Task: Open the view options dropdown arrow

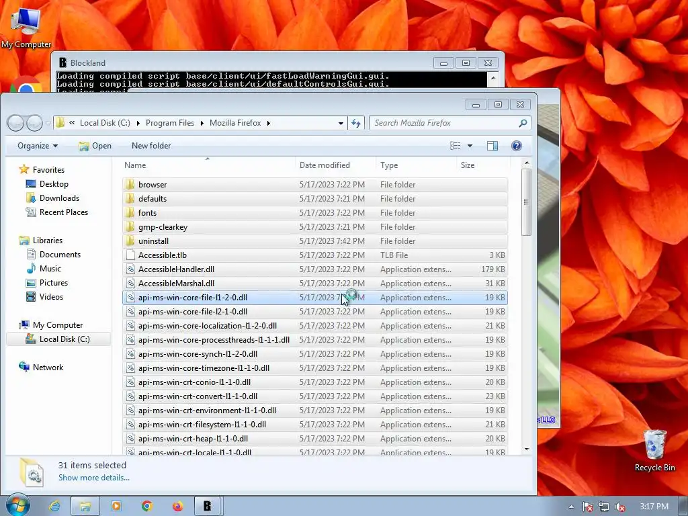Action: [x=470, y=146]
